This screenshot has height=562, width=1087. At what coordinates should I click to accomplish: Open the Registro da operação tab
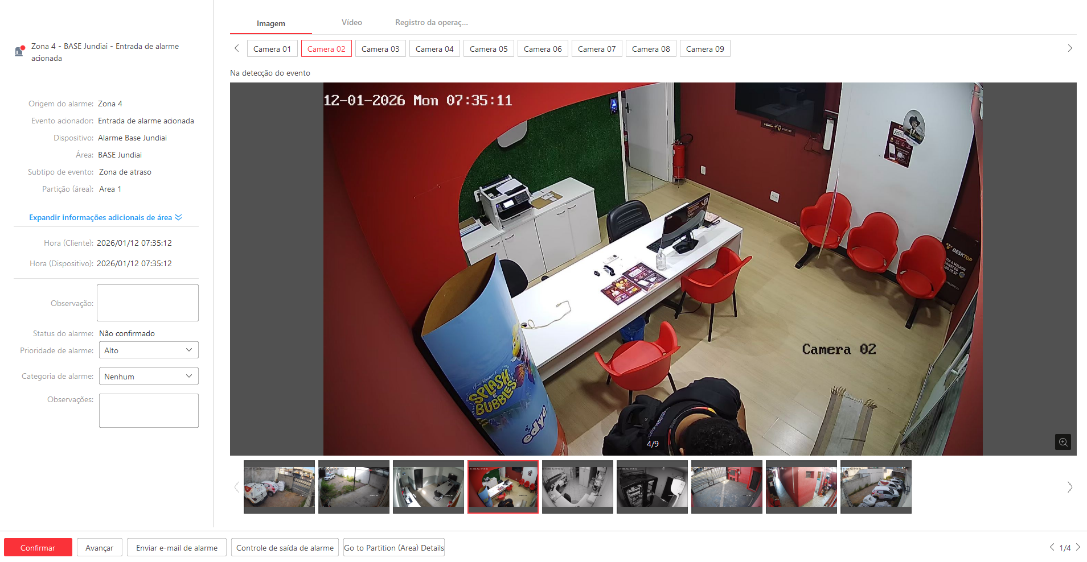tap(431, 23)
